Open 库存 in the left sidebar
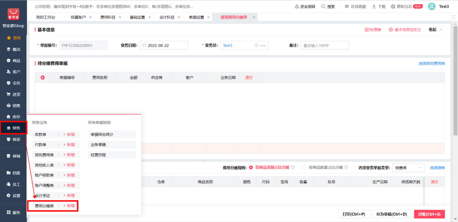458x222 pixels. [13, 117]
